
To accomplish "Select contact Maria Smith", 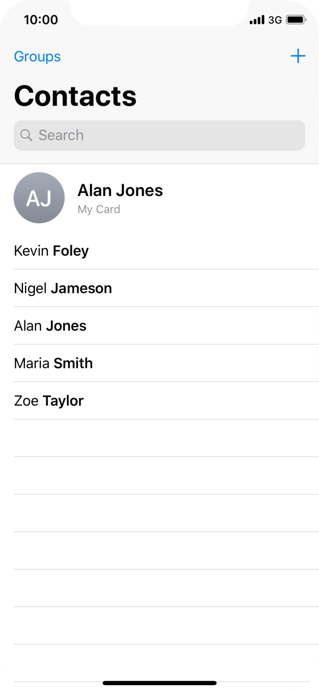I will click(x=53, y=363).
